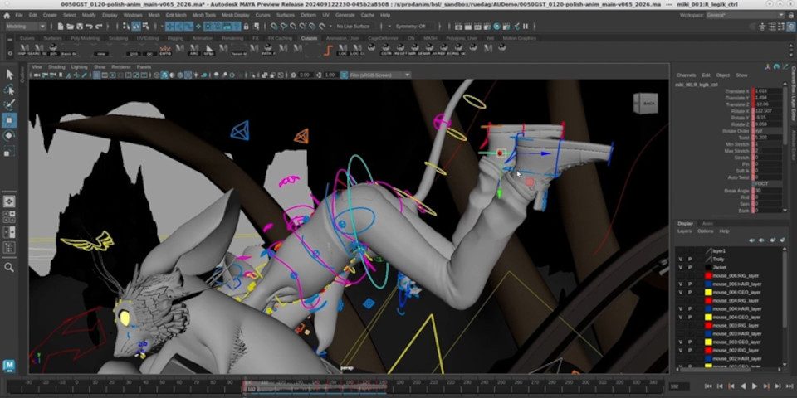This screenshot has width=797, height=398.
Task: Toggle playback P for mouse_004:GEO_layer
Action: (x=691, y=317)
